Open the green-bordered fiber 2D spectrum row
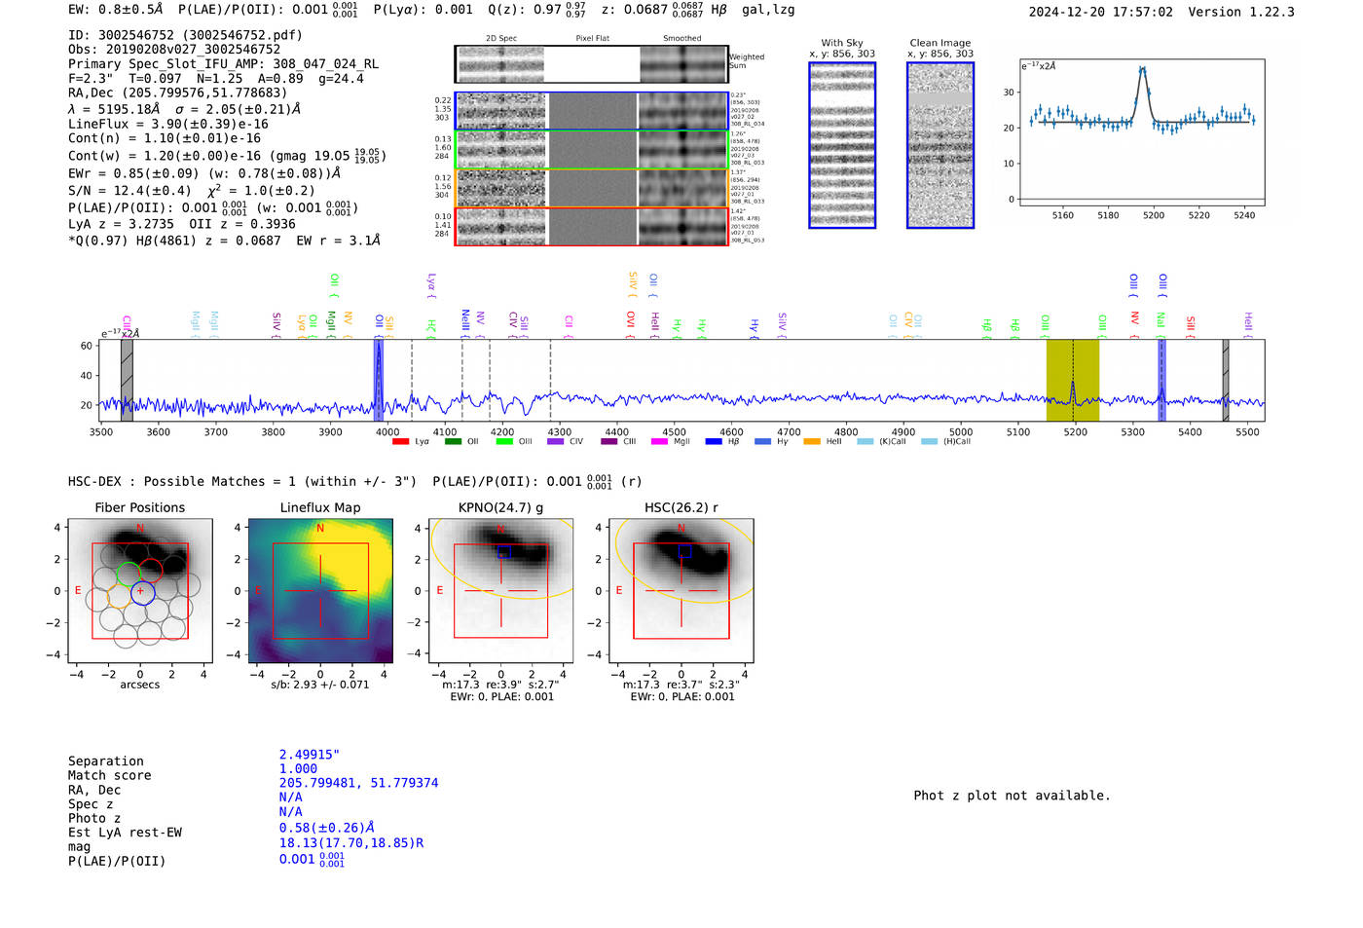This screenshot has height=928, width=1363. click(x=591, y=150)
